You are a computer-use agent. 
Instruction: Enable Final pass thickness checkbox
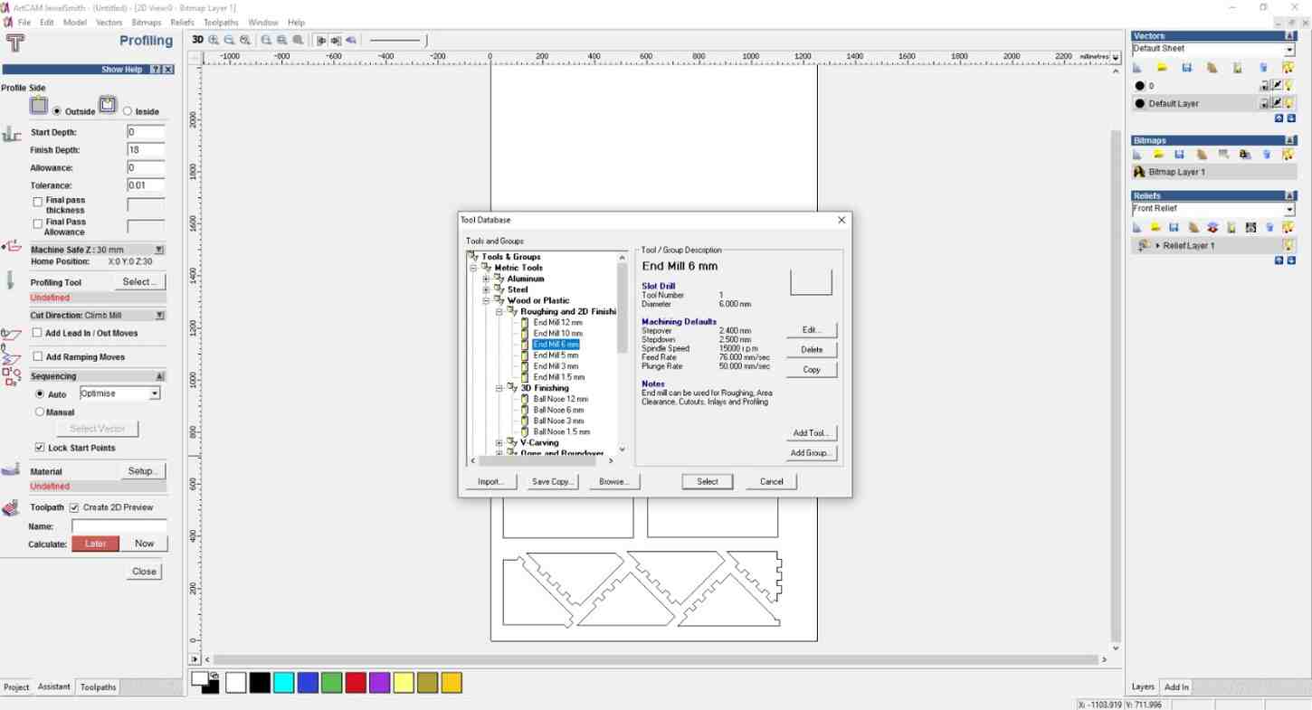(37, 202)
